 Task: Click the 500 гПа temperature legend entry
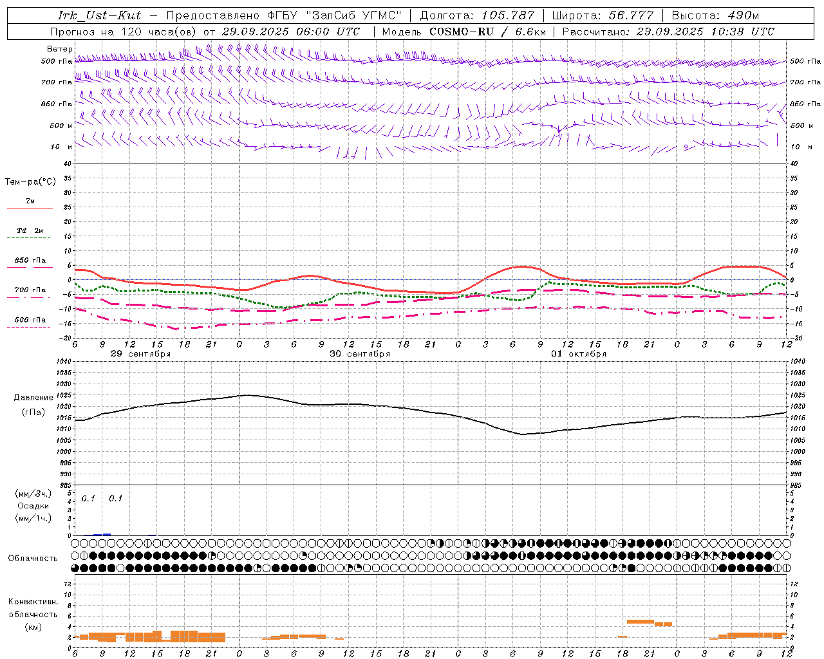[30, 319]
